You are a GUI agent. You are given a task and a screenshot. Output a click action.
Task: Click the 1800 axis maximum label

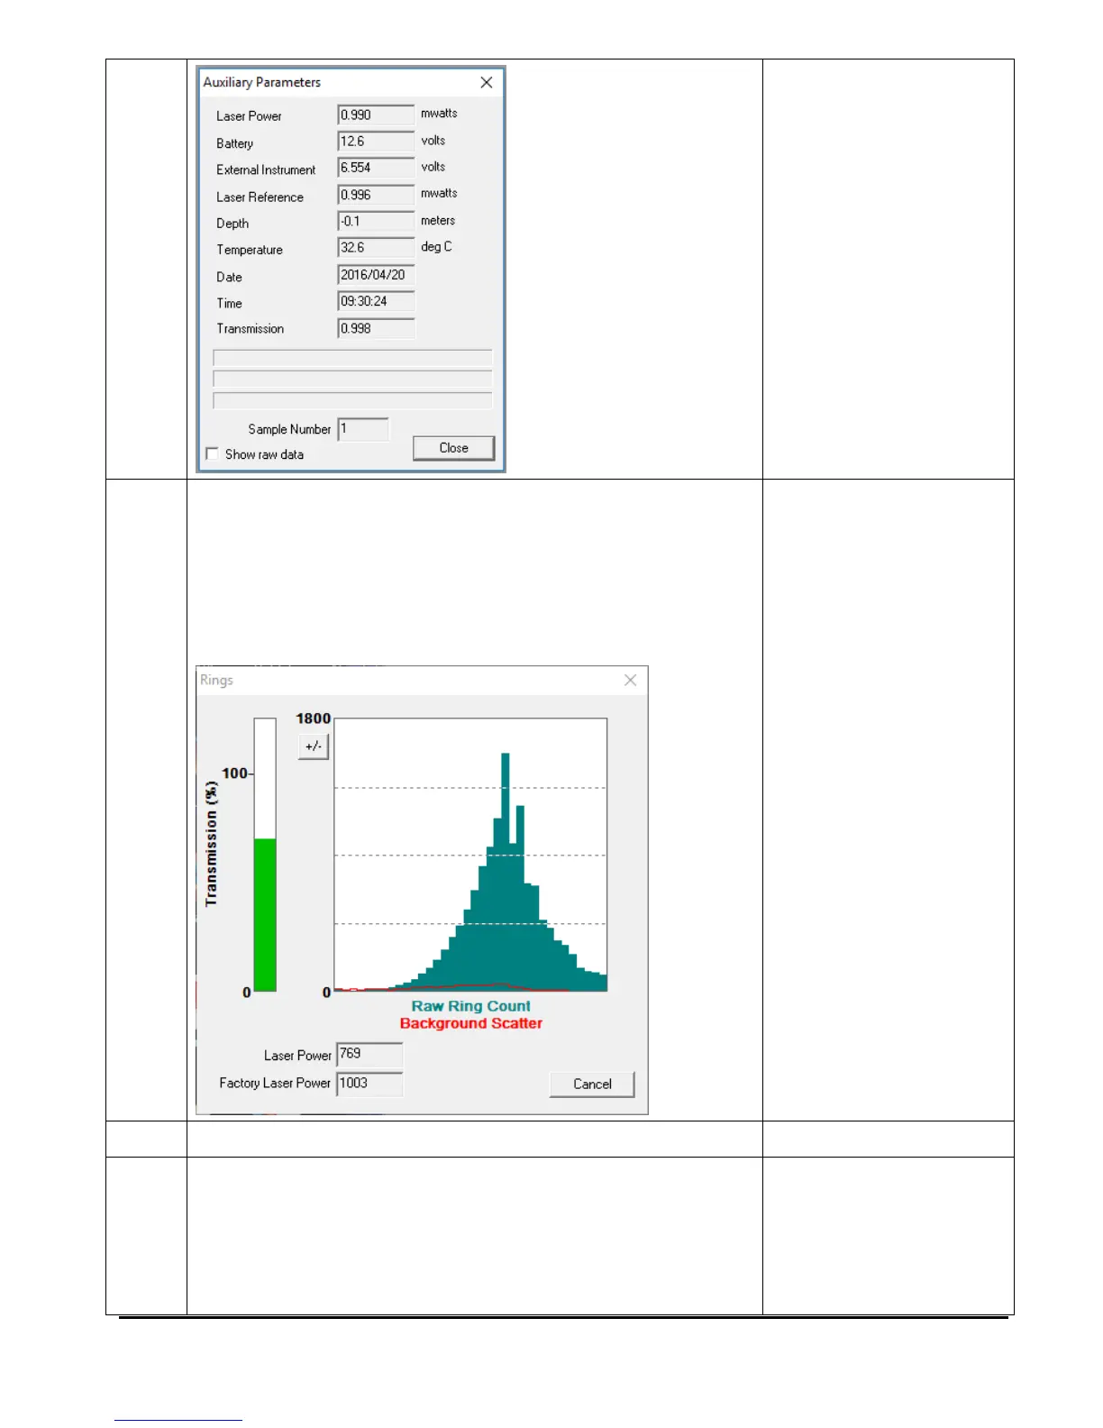(x=314, y=719)
